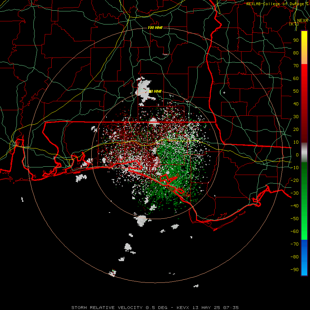The height and width of the screenshot is (310, 310).
Task: Click the positive 80 scale value
Action: point(296,53)
